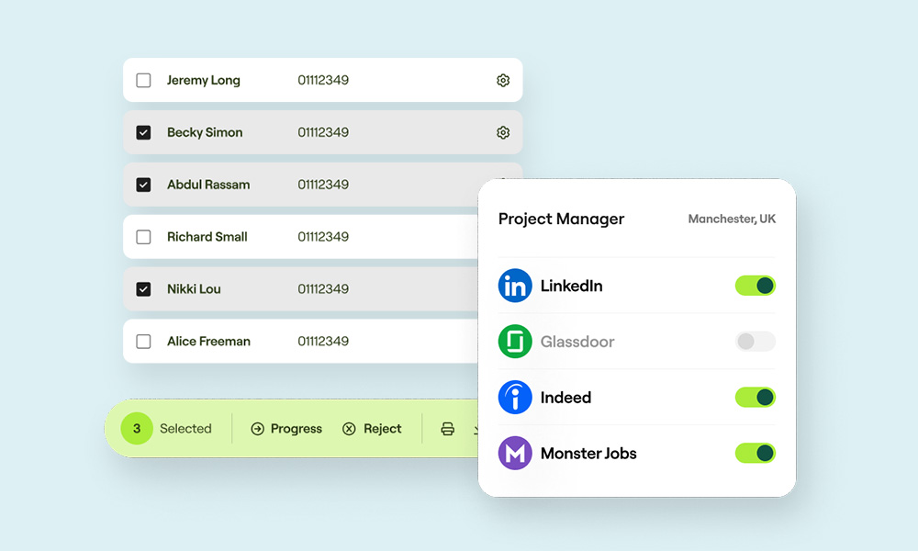Uncheck the Nikki Lou checkbox
918x551 pixels.
pyautogui.click(x=143, y=288)
